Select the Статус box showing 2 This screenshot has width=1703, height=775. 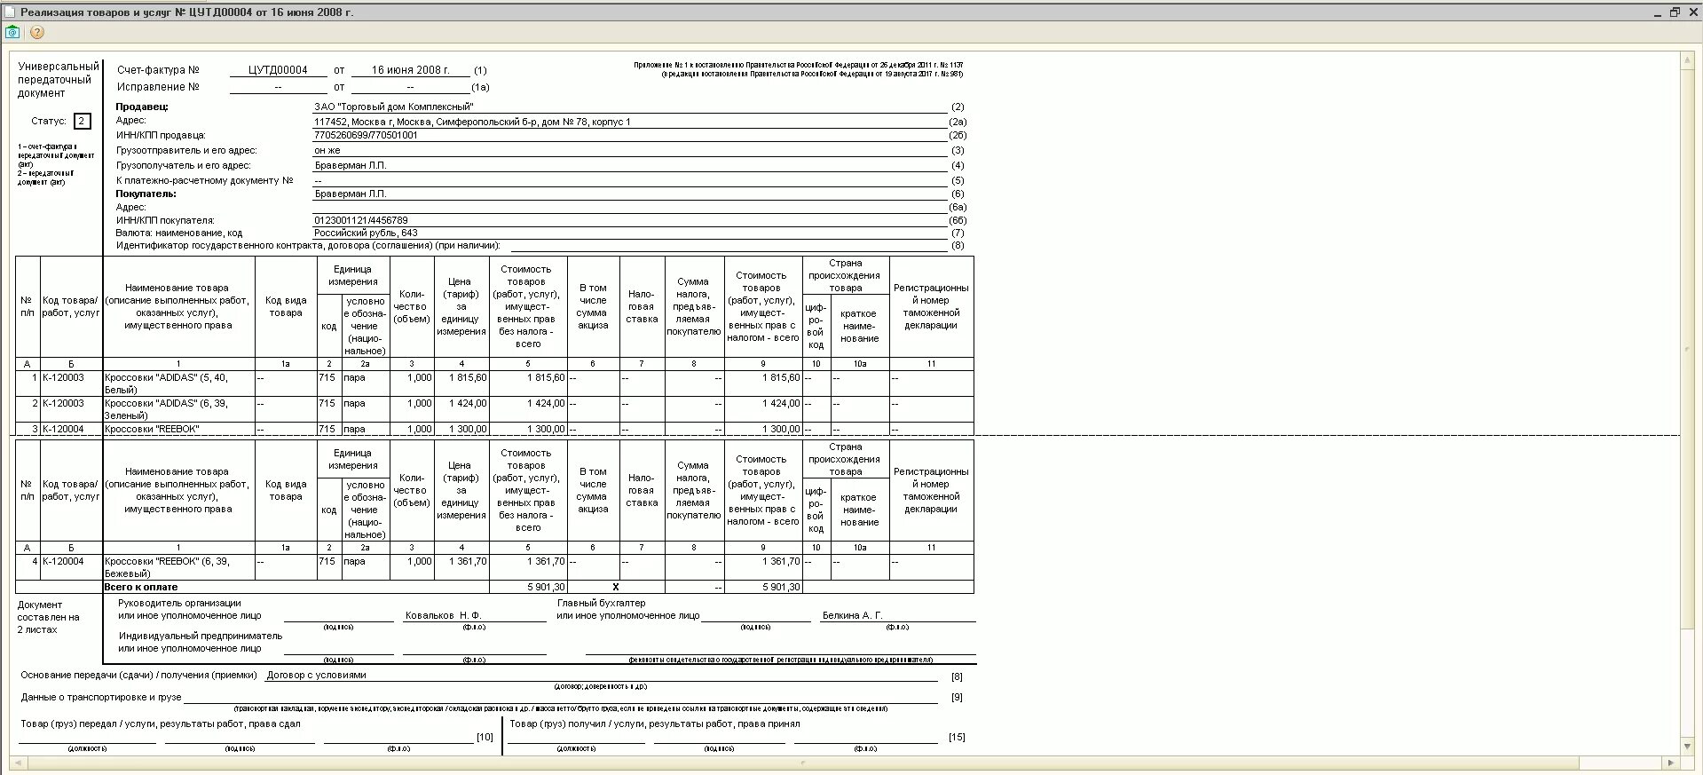pos(82,121)
